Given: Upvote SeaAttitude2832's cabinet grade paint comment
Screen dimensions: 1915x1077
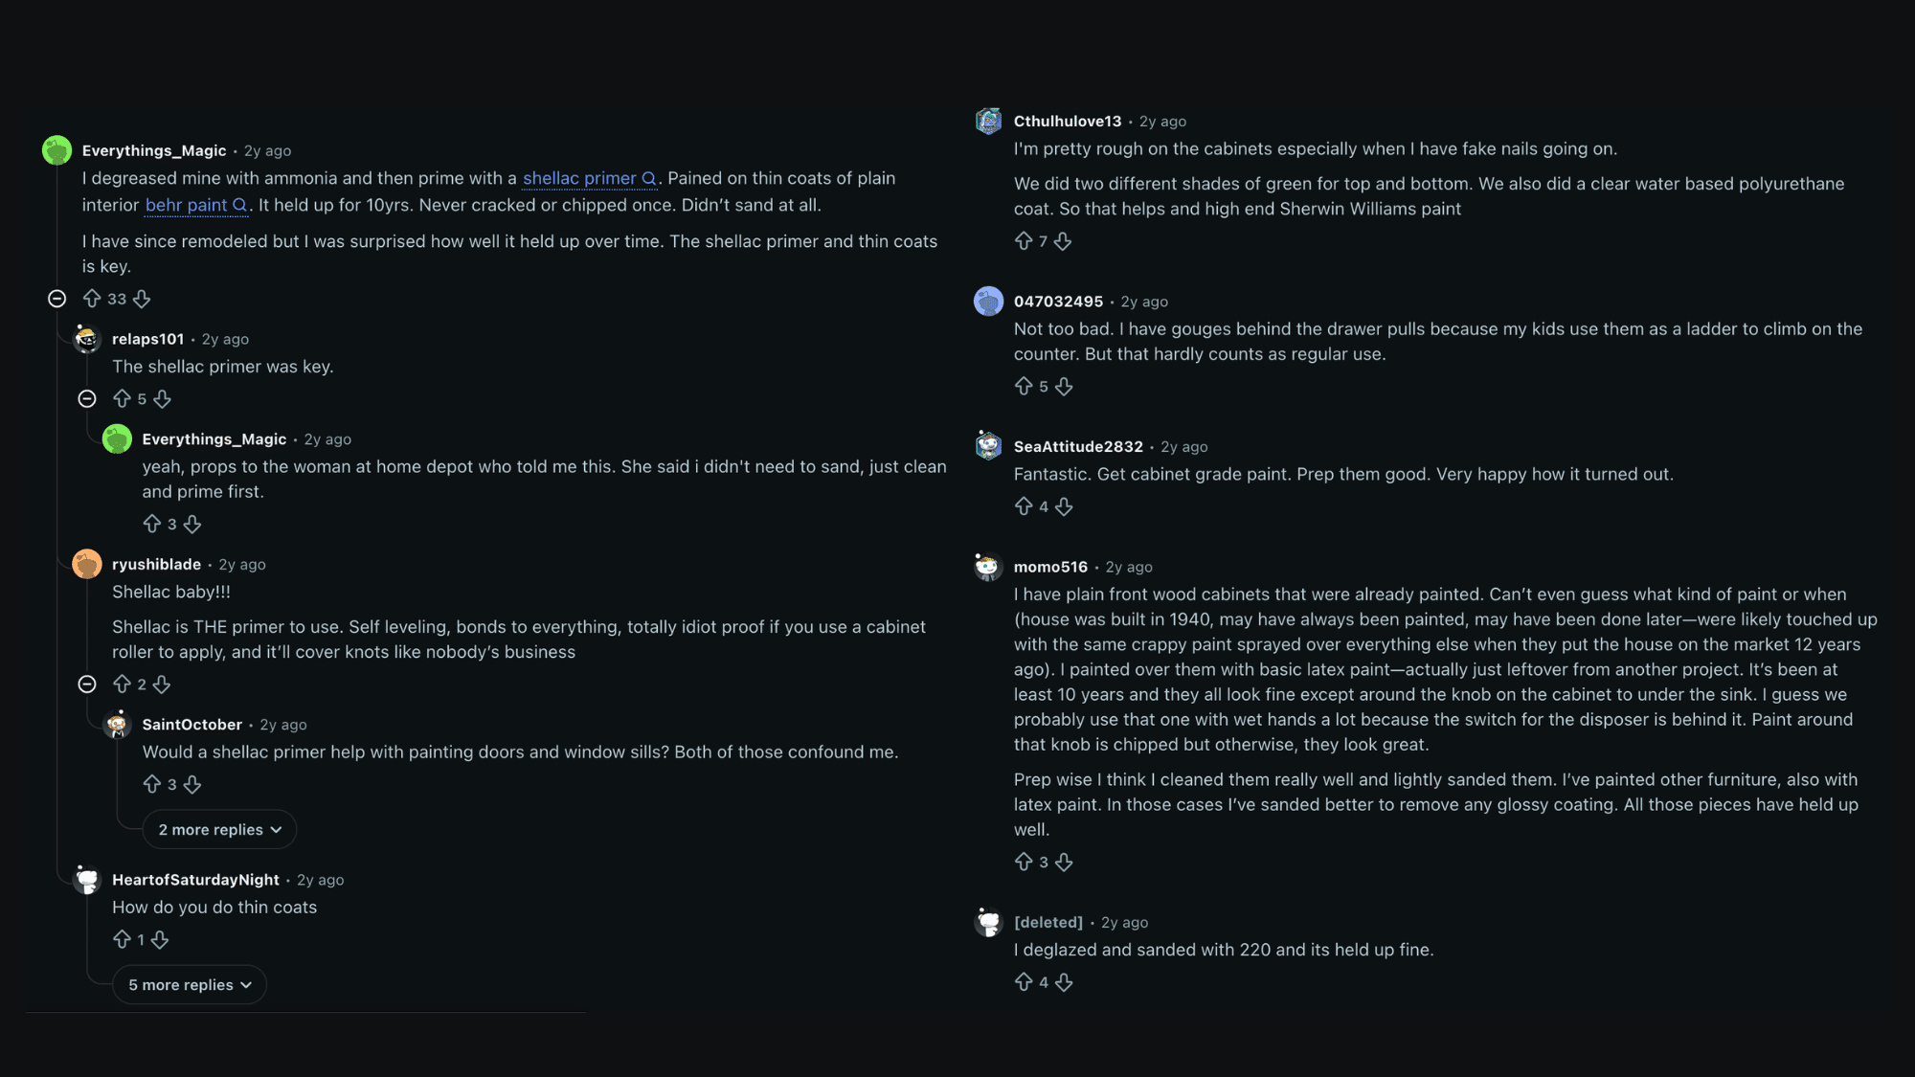Looking at the screenshot, I should pos(1024,506).
